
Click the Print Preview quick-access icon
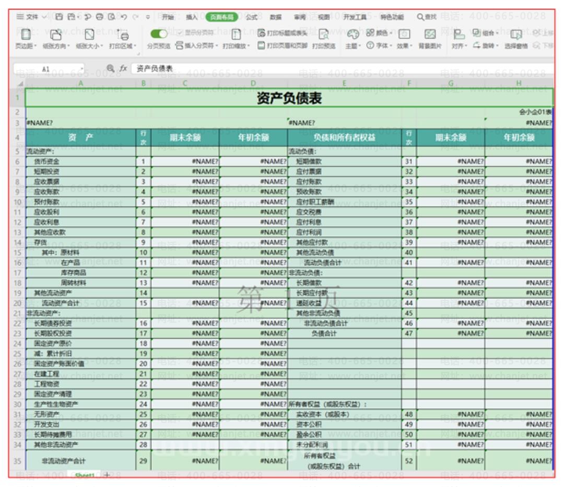click(x=112, y=17)
